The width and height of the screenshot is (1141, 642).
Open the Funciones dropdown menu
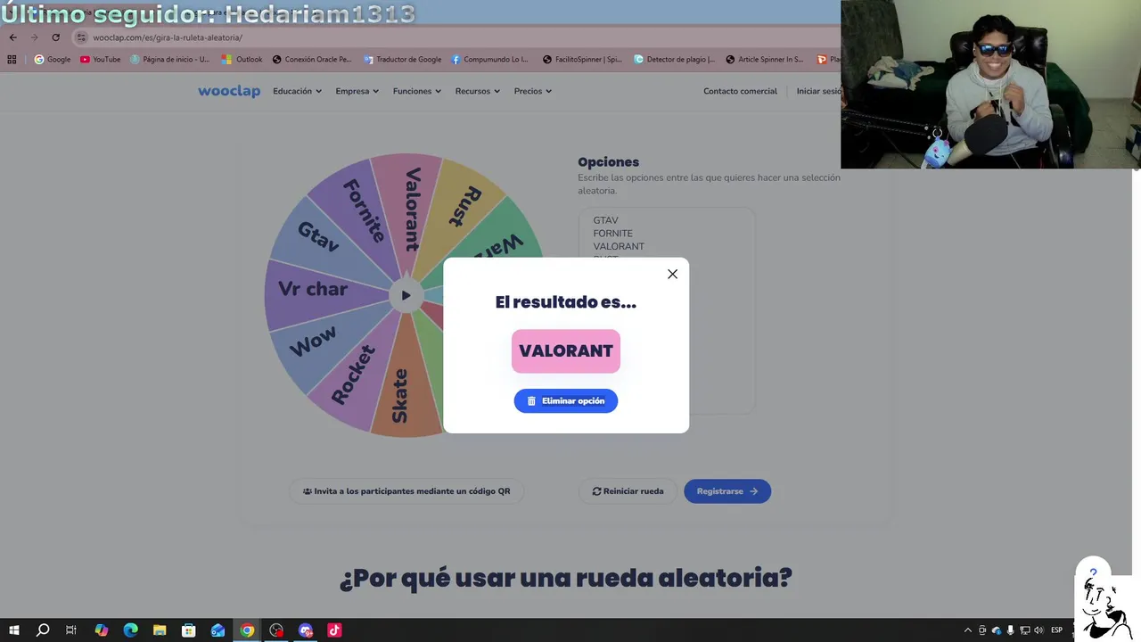417,91
